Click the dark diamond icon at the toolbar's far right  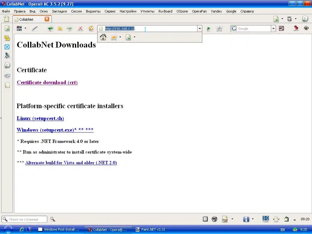(x=306, y=28)
